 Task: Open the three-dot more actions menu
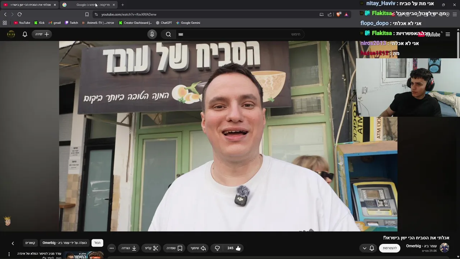(x=111, y=248)
